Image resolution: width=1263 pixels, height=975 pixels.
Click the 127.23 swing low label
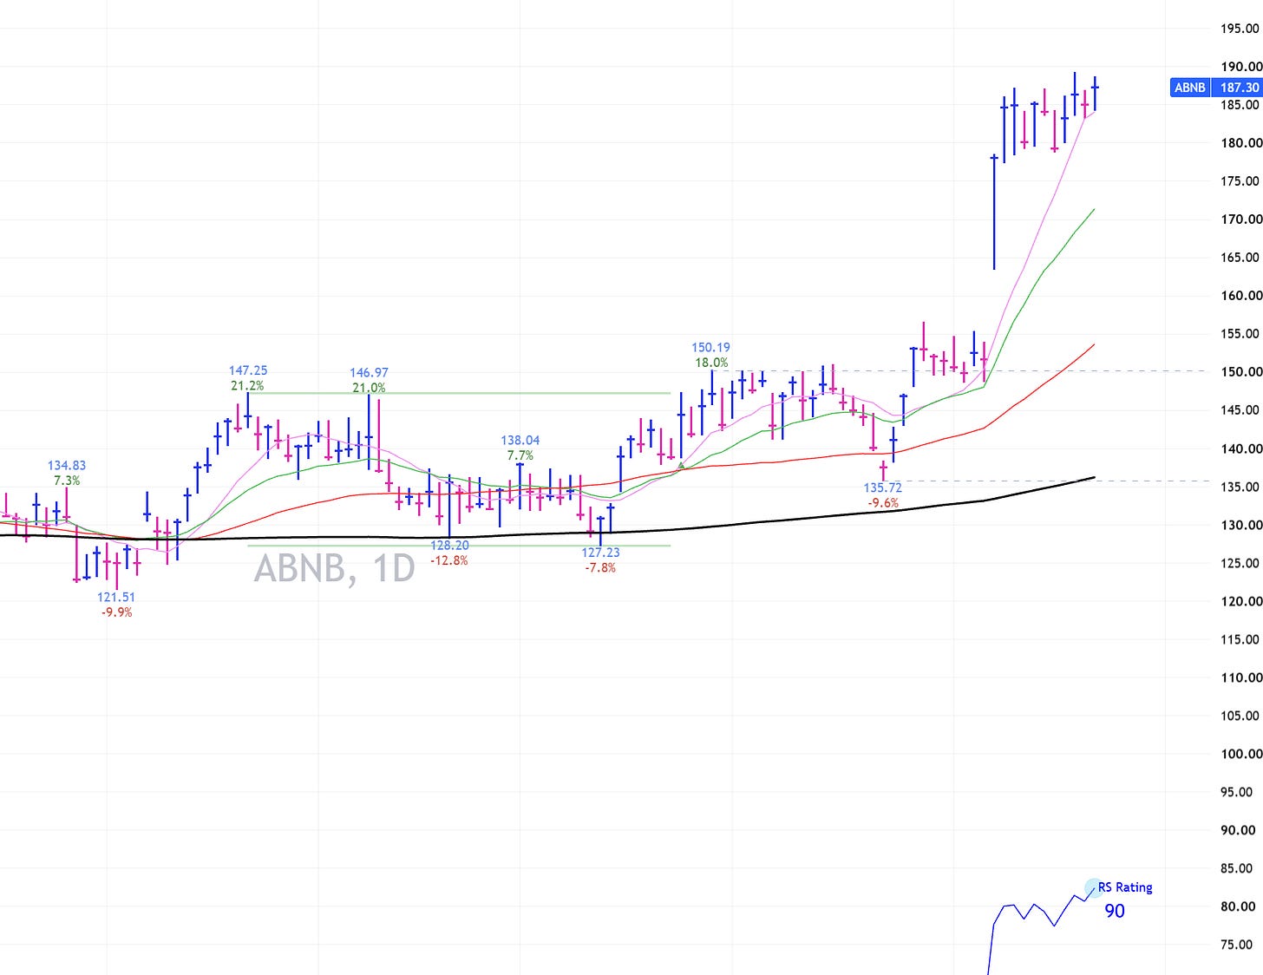pyautogui.click(x=600, y=553)
